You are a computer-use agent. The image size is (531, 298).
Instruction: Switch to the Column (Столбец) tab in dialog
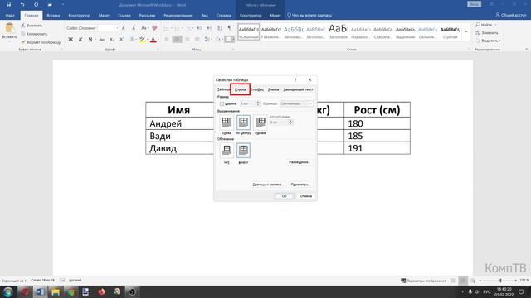pyautogui.click(x=257, y=89)
